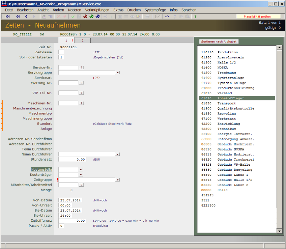The width and height of the screenshot is (286, 249).
Task: Click the Von-Datum input field
Action: [x=70, y=200]
